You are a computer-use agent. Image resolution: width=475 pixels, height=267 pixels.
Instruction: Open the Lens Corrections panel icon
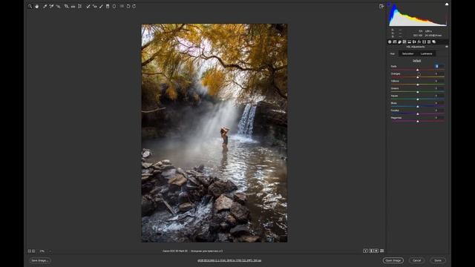[x=414, y=42]
